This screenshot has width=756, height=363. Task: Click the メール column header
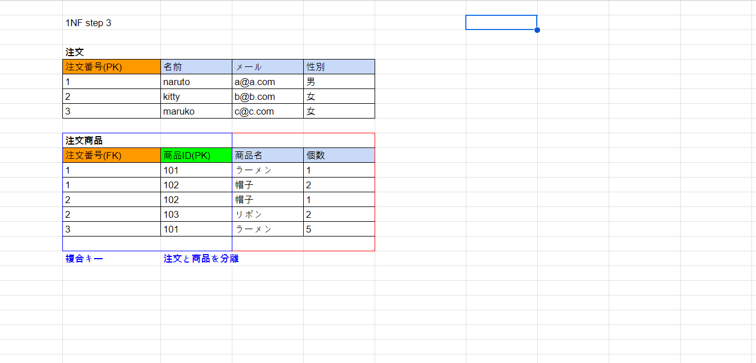pyautogui.click(x=267, y=67)
